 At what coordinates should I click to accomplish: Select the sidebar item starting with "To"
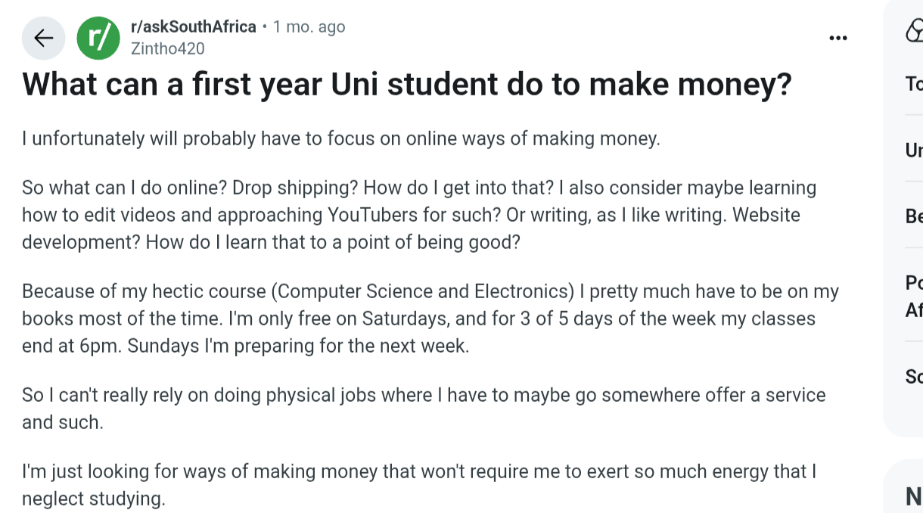click(x=914, y=84)
